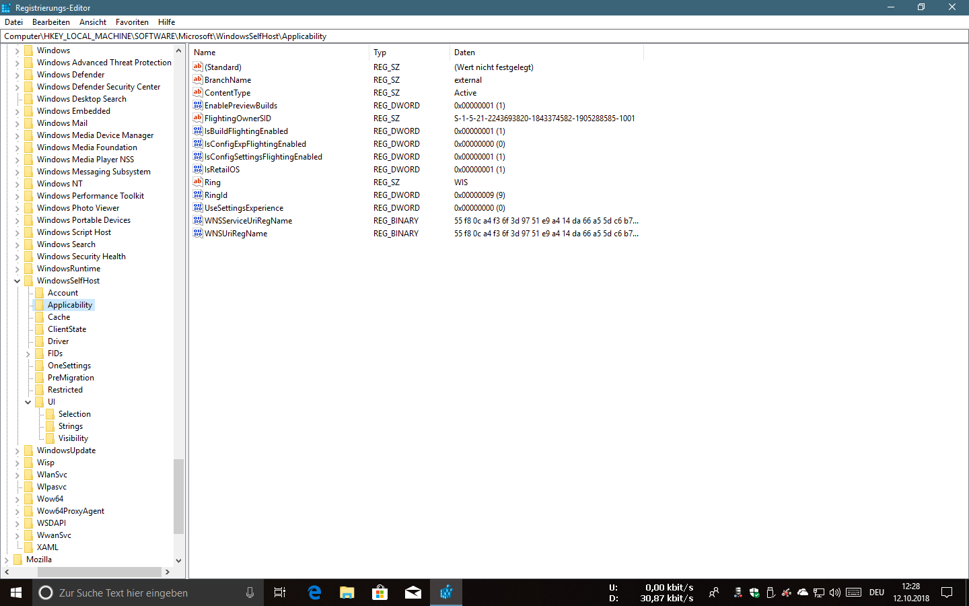969x606 pixels.
Task: Expand the WlanSvc key
Action: [17, 475]
